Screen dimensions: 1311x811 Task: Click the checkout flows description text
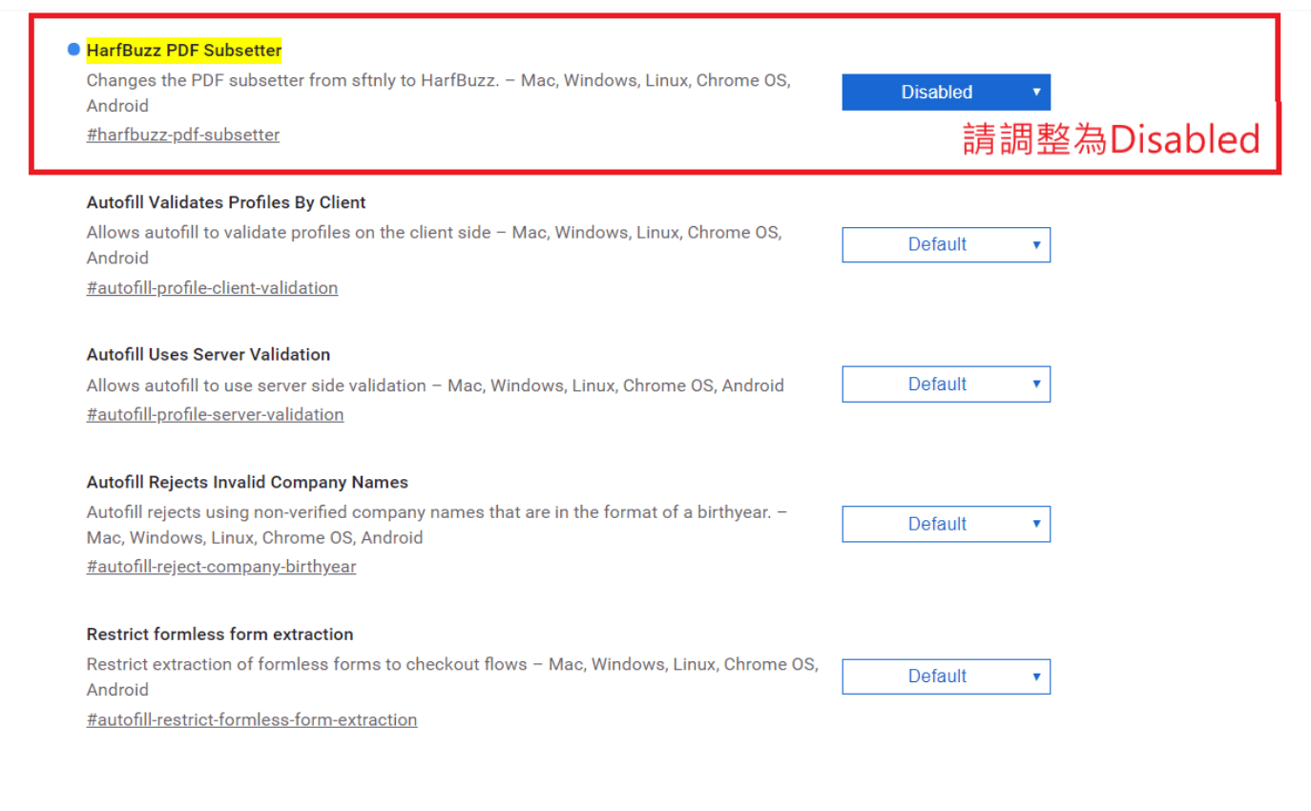point(451,664)
